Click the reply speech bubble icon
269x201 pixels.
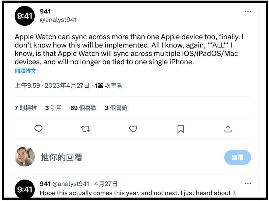click(x=38, y=129)
